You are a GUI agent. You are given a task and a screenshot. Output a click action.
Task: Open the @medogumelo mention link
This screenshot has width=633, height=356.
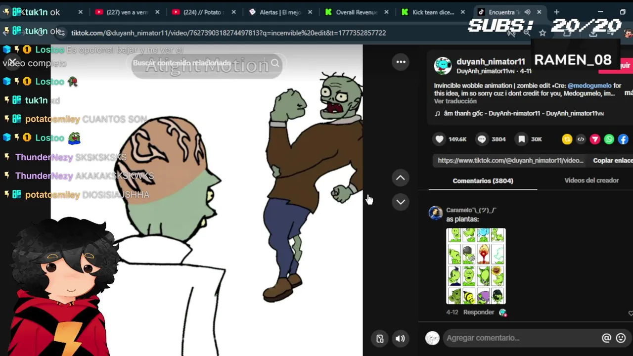(x=589, y=86)
